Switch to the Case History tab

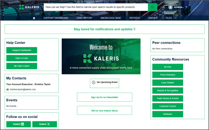(85, 18)
